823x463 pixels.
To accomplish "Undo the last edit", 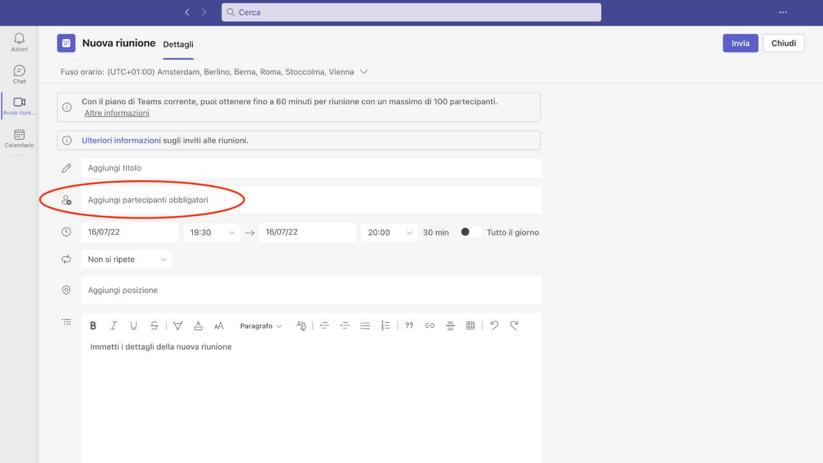I will [494, 325].
